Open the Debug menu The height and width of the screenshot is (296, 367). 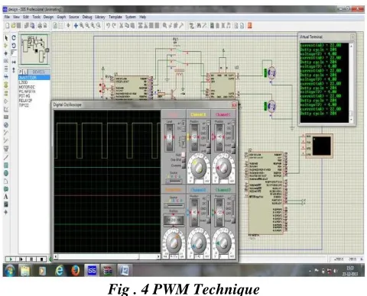tap(87, 17)
